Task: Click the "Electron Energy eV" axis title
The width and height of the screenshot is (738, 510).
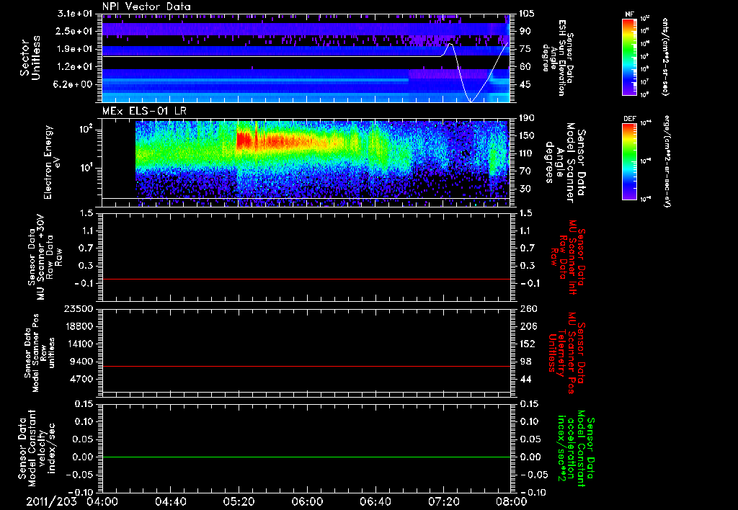Action: (x=53, y=162)
